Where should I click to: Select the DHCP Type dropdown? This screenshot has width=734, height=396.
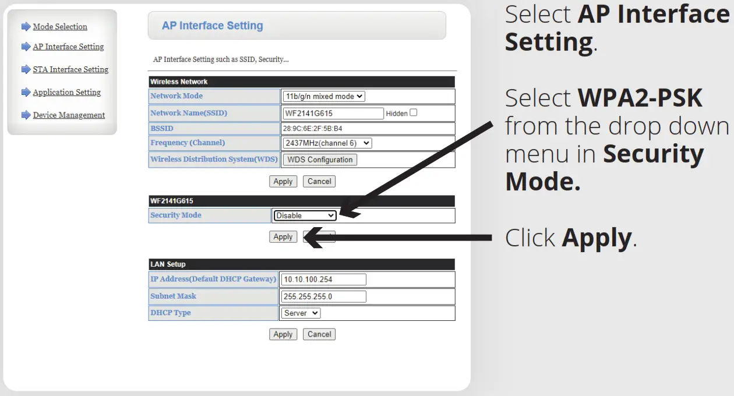pyautogui.click(x=301, y=313)
